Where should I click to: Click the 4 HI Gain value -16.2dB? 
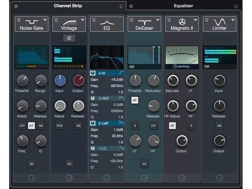pyautogui.click(x=117, y=80)
